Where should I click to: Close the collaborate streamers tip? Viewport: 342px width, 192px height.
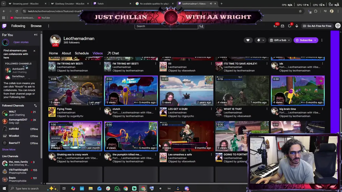pos(34,51)
